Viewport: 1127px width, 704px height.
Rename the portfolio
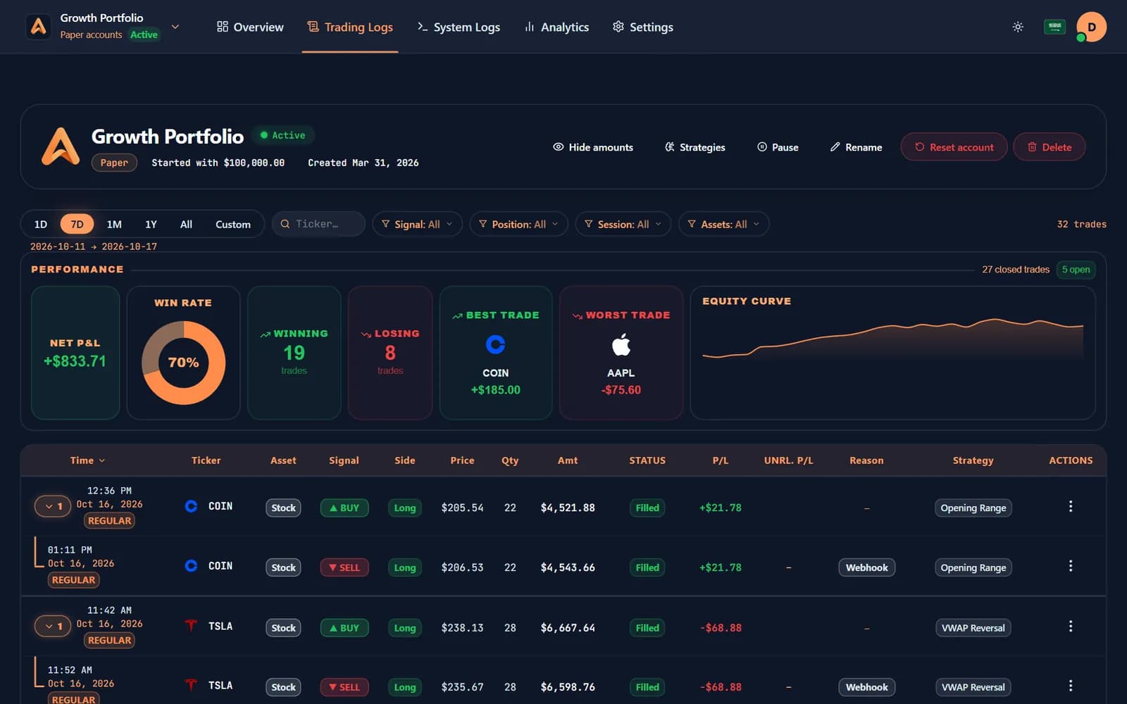click(856, 147)
